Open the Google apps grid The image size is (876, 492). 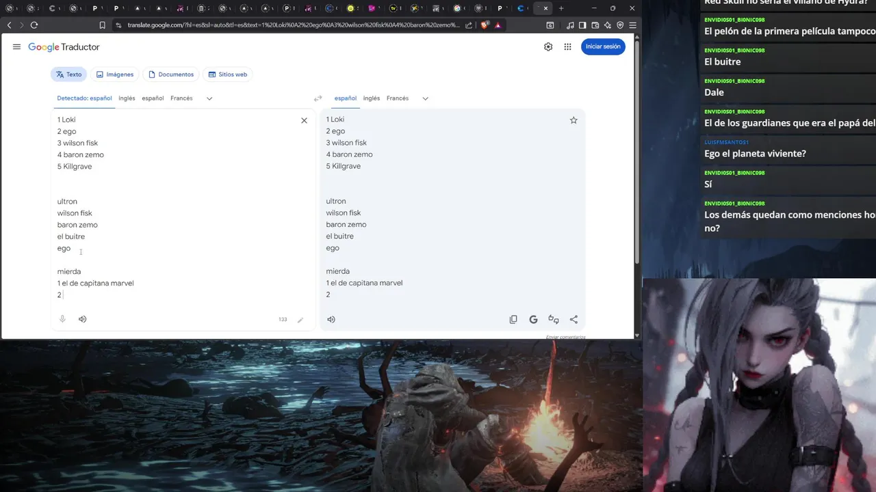coord(567,46)
